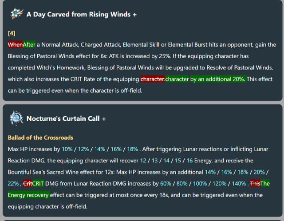The width and height of the screenshot is (284, 221).
Task: Select the 22% additional Max HP value
Action: point(13,183)
